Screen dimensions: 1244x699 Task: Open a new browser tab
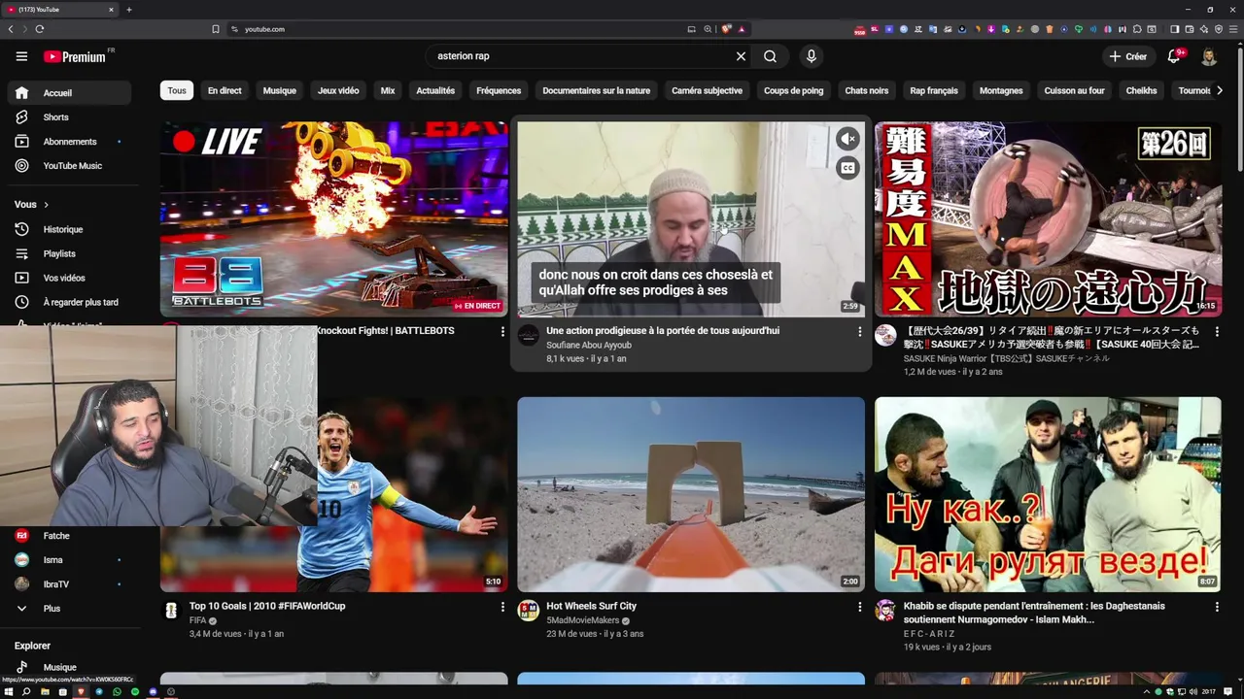[129, 10]
